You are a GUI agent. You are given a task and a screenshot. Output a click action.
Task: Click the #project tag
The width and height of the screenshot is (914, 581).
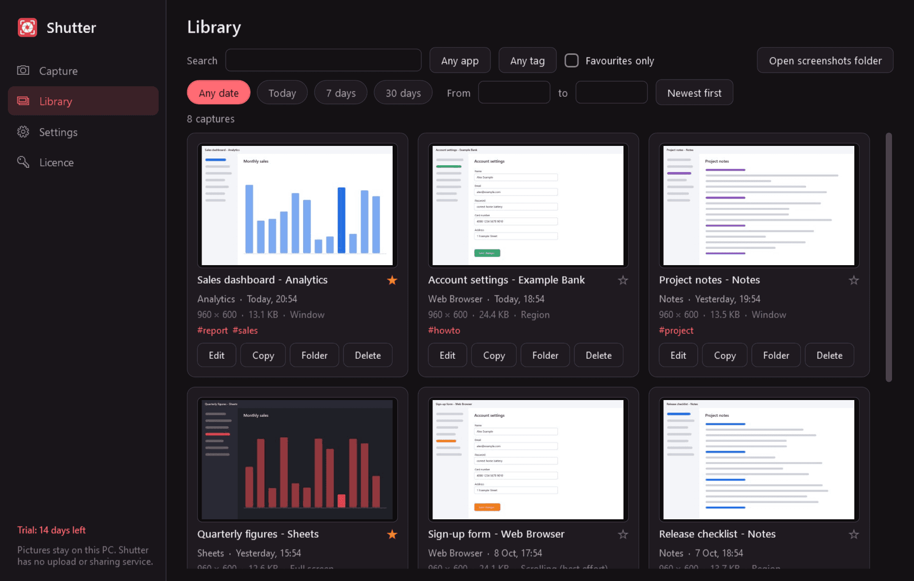coord(676,331)
